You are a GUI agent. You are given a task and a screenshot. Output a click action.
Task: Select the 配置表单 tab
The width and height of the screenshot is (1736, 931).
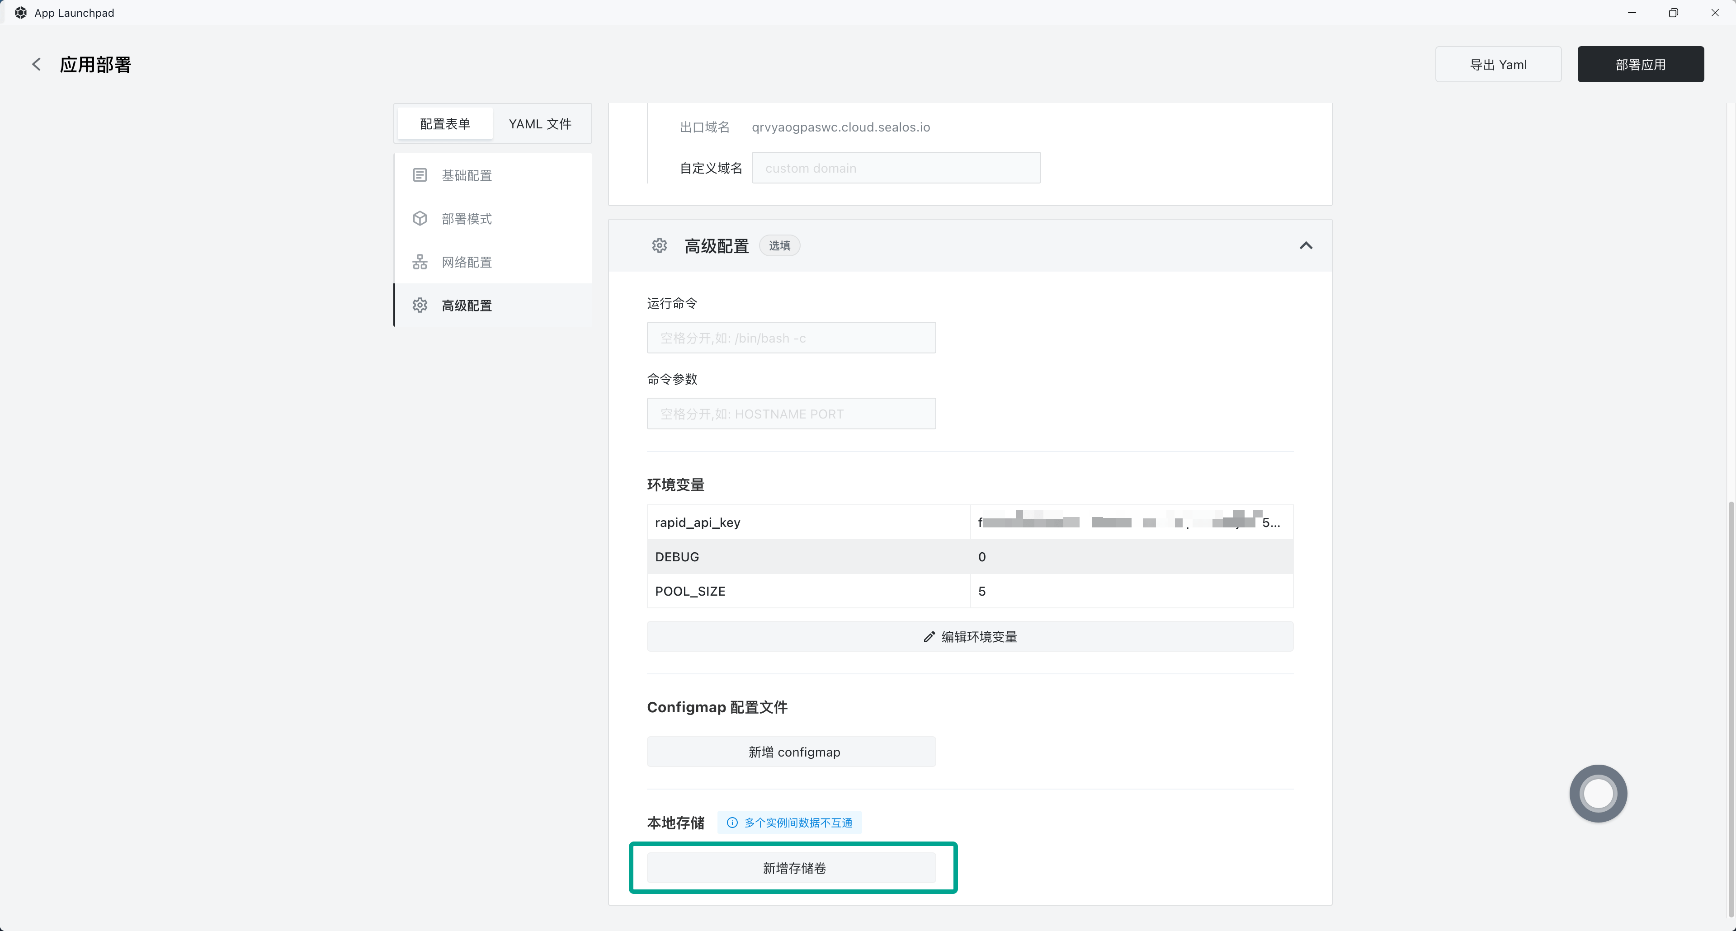(445, 124)
